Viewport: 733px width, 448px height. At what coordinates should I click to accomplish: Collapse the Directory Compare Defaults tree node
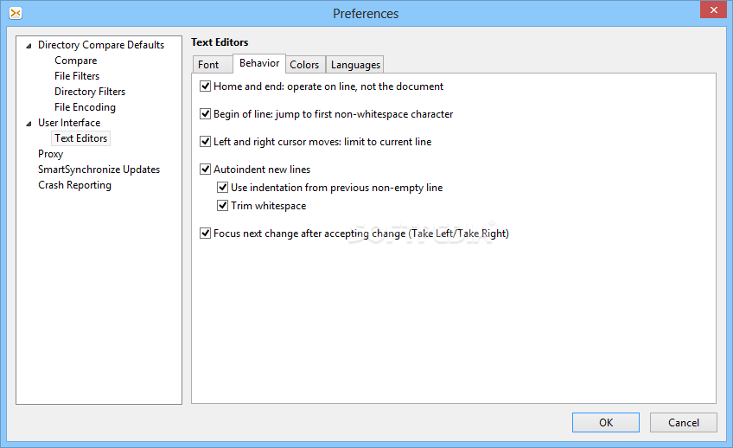point(29,46)
